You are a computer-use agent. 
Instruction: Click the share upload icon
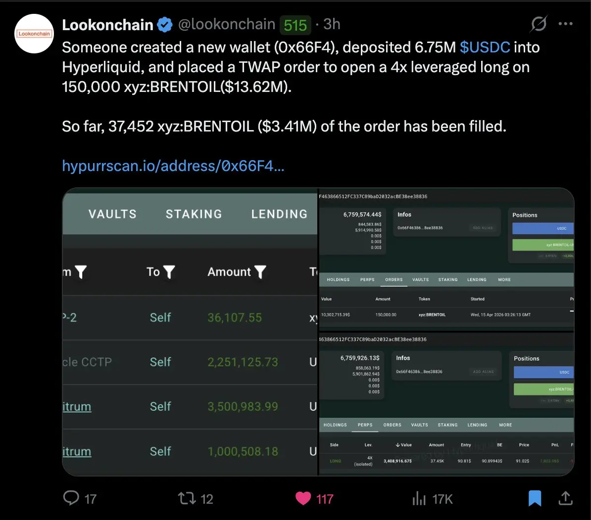pyautogui.click(x=565, y=498)
